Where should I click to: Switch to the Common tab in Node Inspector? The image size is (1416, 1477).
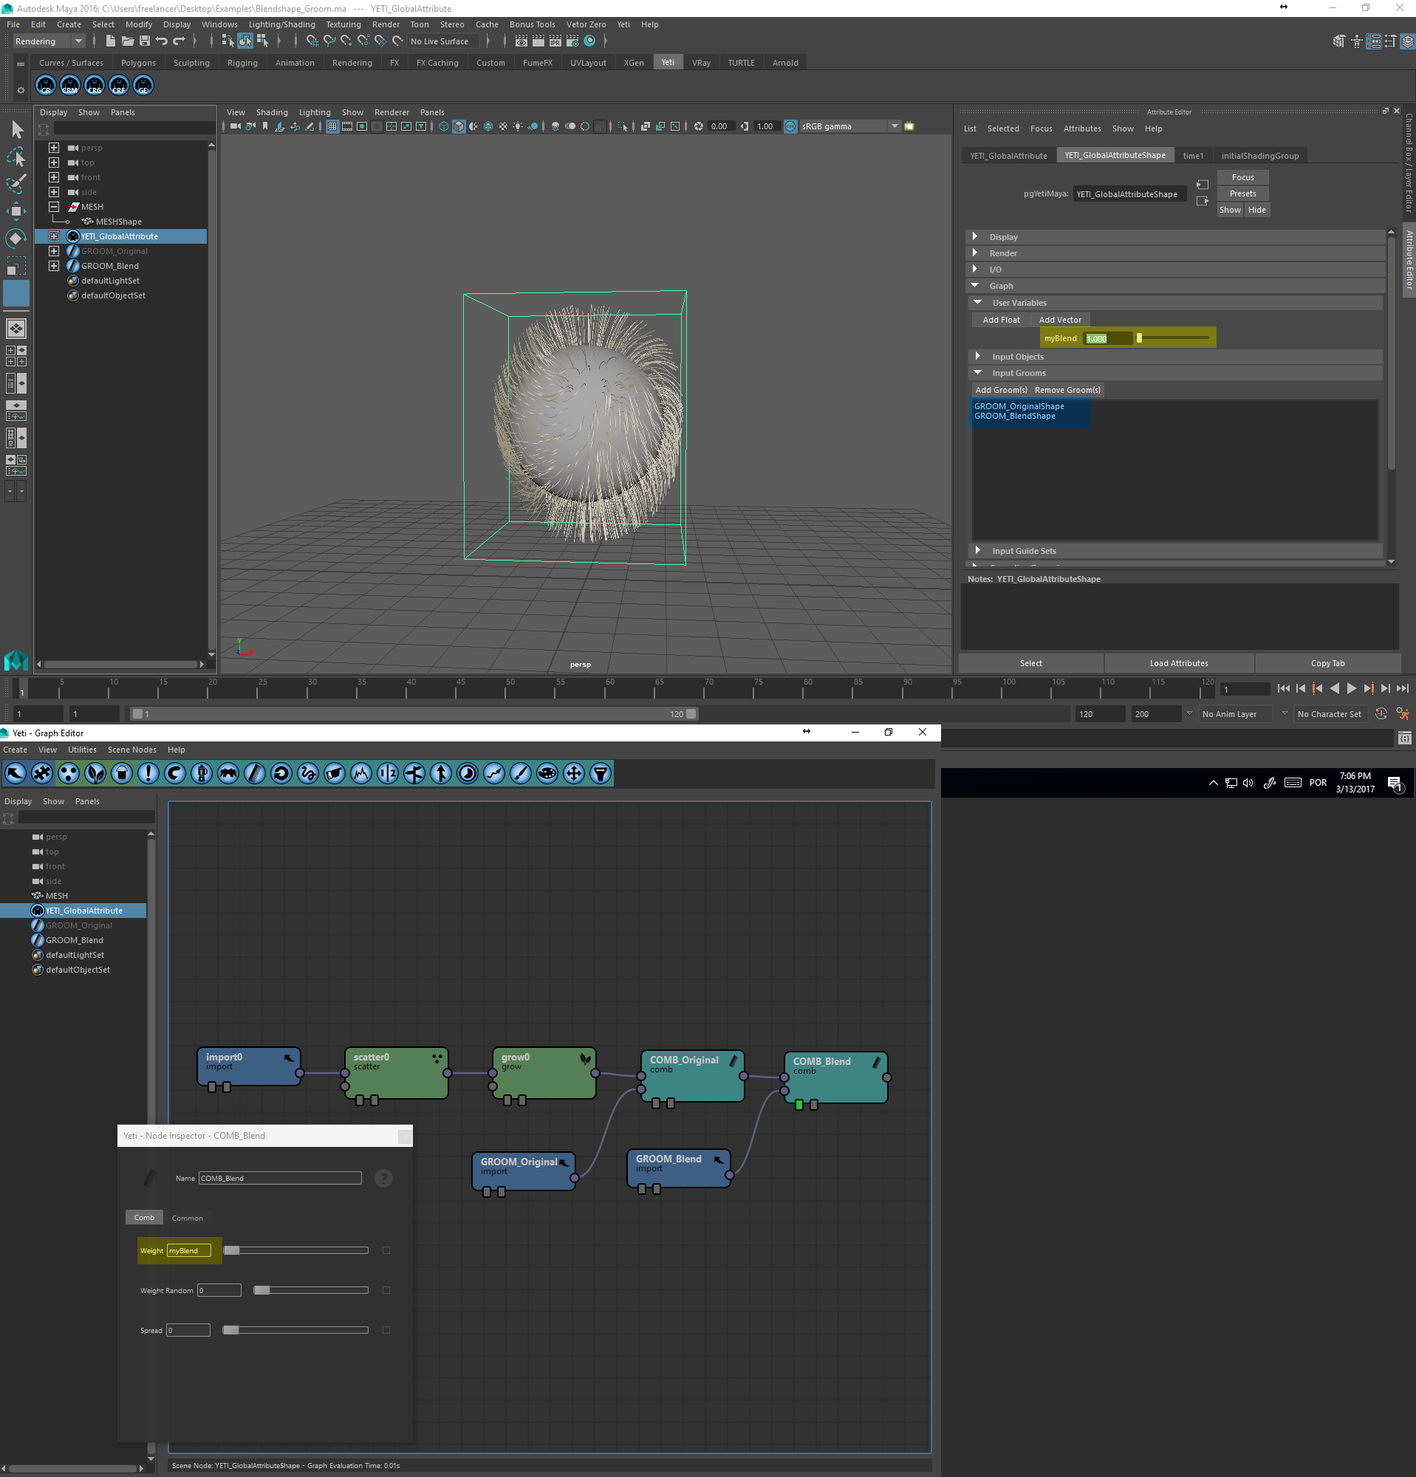coord(187,1218)
